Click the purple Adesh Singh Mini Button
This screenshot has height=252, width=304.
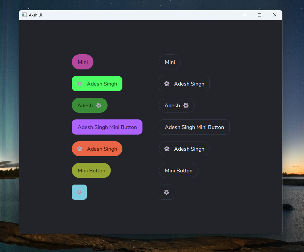pos(107,127)
